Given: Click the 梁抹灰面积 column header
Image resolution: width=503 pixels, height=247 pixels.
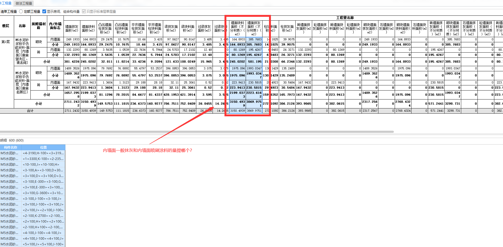Looking at the screenshot, I should (x=171, y=28).
